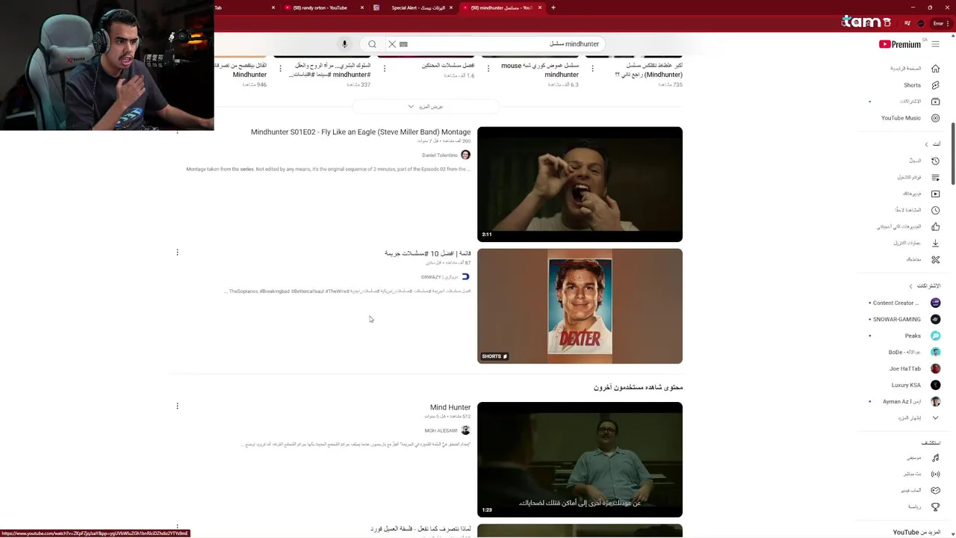This screenshot has height=538, width=956.
Task: Expand the show more subscriptions chevron
Action: [935, 418]
